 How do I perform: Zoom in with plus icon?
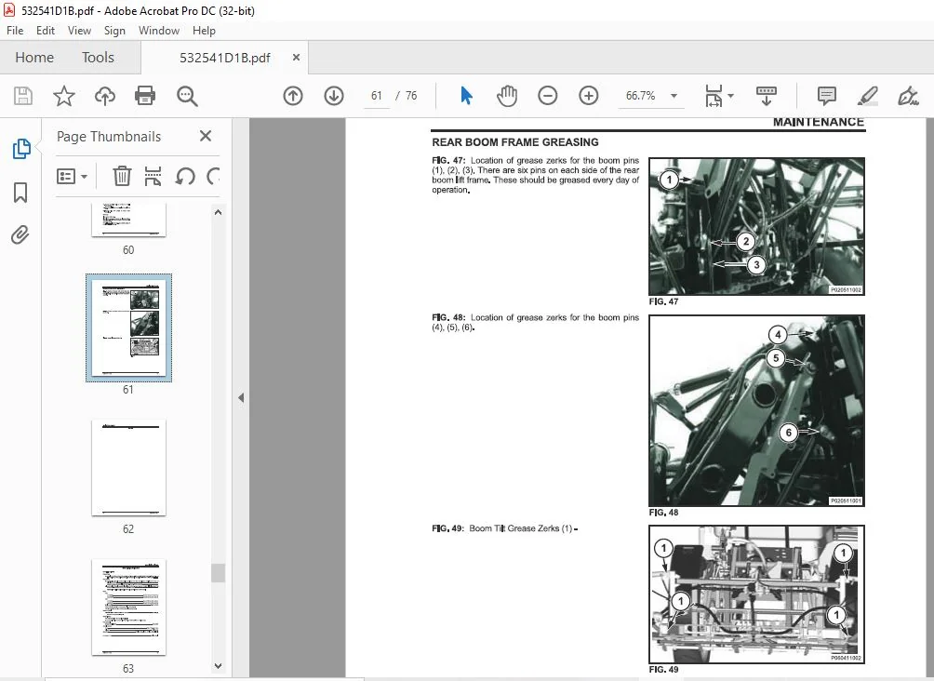coord(589,96)
